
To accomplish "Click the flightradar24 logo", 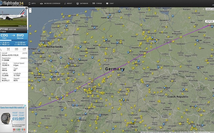I will 12,3.
